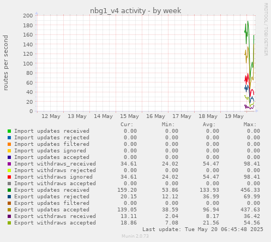Screen dimensions: 271x242
Task: Click the 'Export withdraws accepted' legend label
Action: [55, 223]
